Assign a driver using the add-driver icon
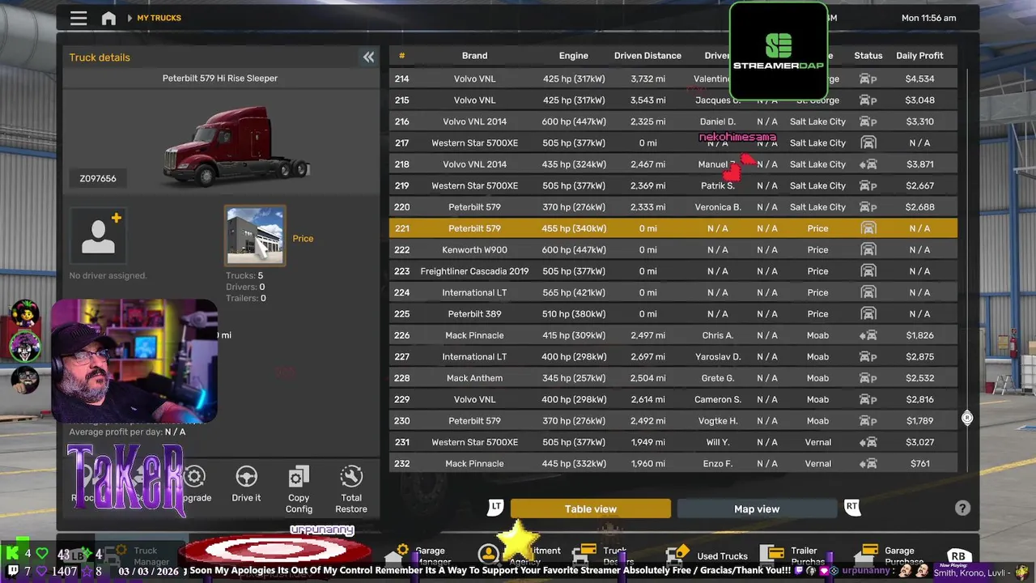The image size is (1036, 583). coord(98,235)
